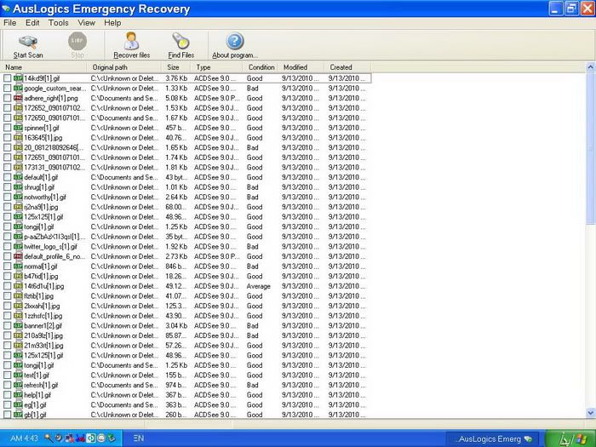Click the greyed Stop toolbar icon

pos(77,41)
